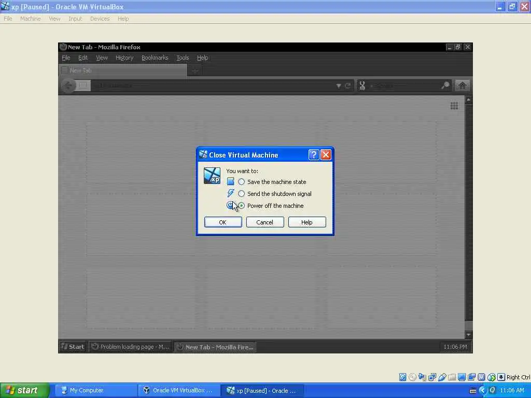Image resolution: width=531 pixels, height=398 pixels.
Task: Click the optical disc status icon
Action: tap(412, 377)
